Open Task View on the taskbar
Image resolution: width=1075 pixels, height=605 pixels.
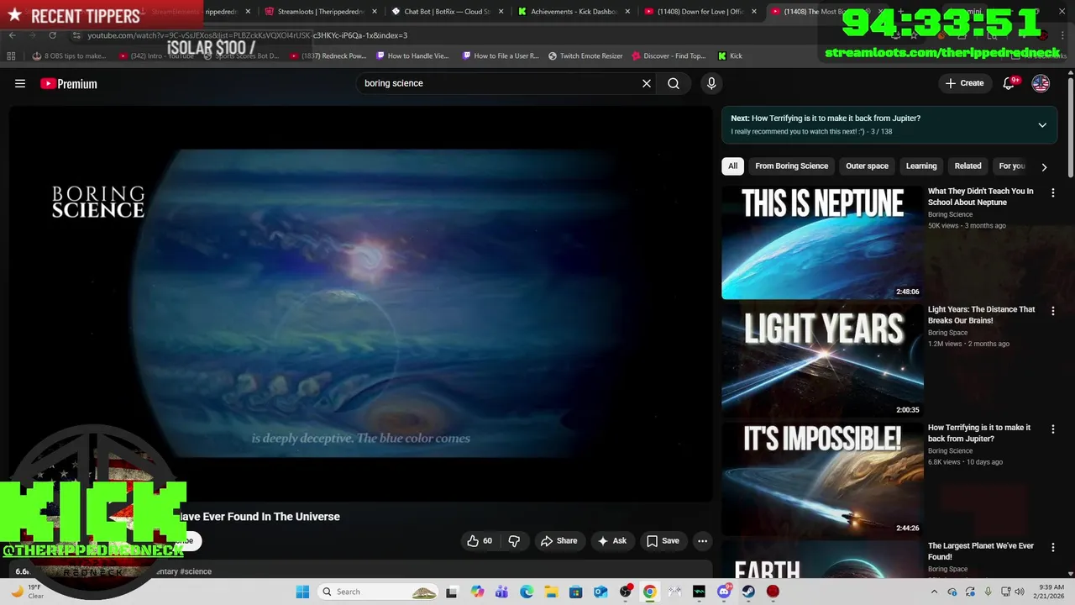pyautogui.click(x=452, y=592)
